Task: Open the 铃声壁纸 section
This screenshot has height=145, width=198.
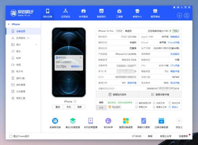Action: [x=83, y=13]
